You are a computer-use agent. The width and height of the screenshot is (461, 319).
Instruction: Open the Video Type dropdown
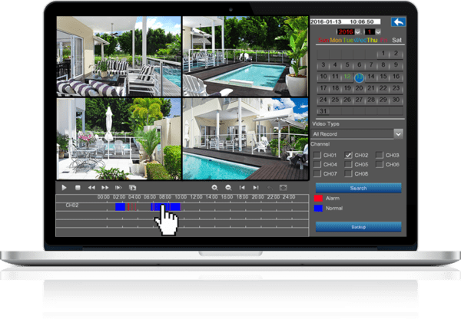coord(398,133)
